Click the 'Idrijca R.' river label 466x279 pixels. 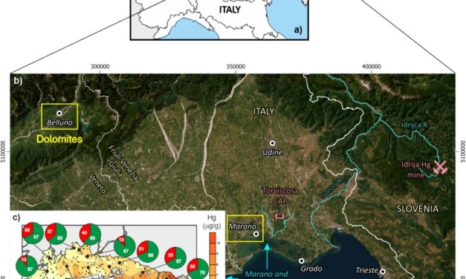(x=415, y=125)
